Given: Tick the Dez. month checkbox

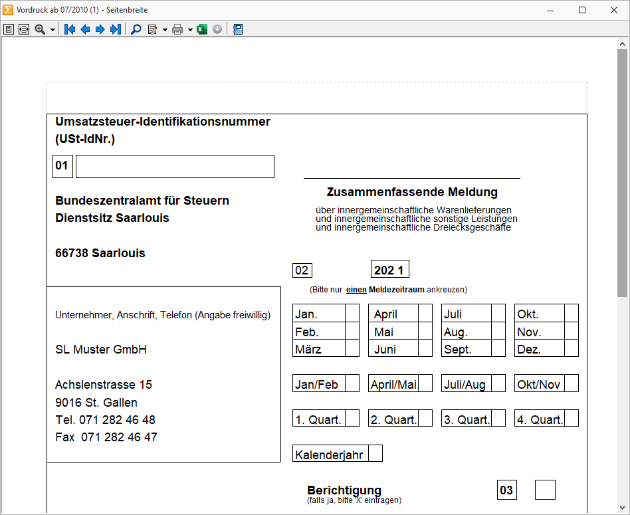Looking at the screenshot, I should tap(572, 348).
